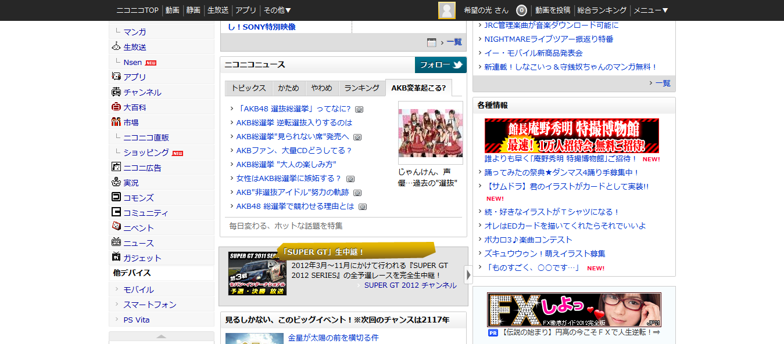This screenshot has width=784, height=344.
Task: Open the メニュー▼ dropdown in top bar
Action: pos(651,10)
